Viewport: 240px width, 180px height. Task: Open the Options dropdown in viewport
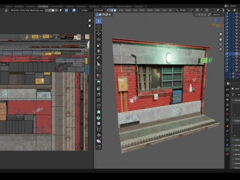coord(217,14)
